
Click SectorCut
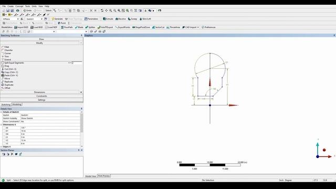158,27
